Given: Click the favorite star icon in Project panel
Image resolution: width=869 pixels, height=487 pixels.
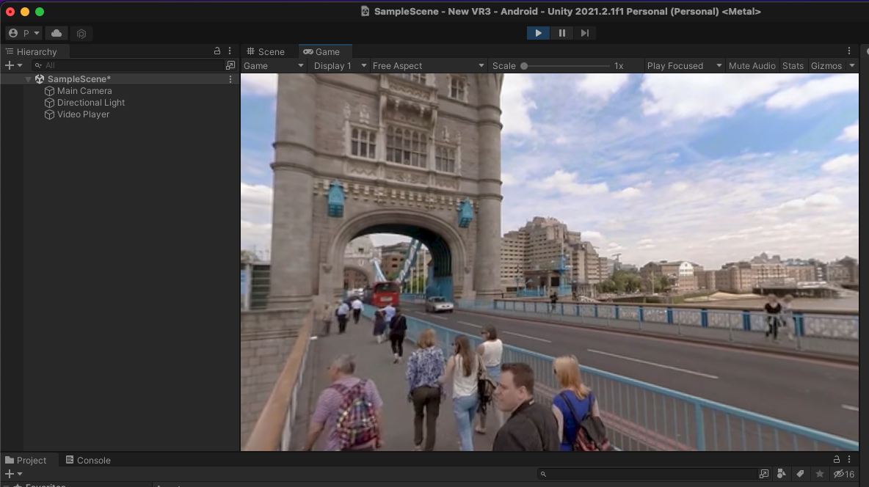Looking at the screenshot, I should 820,474.
